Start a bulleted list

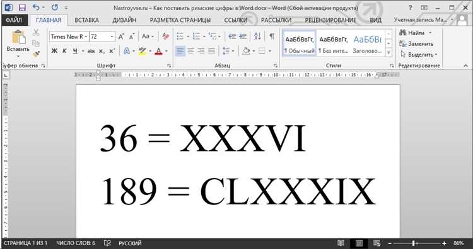click(180, 36)
